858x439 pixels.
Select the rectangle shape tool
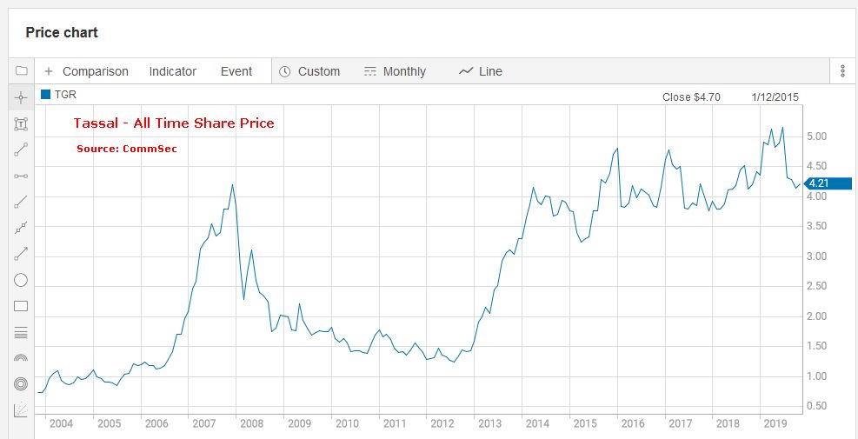point(22,306)
